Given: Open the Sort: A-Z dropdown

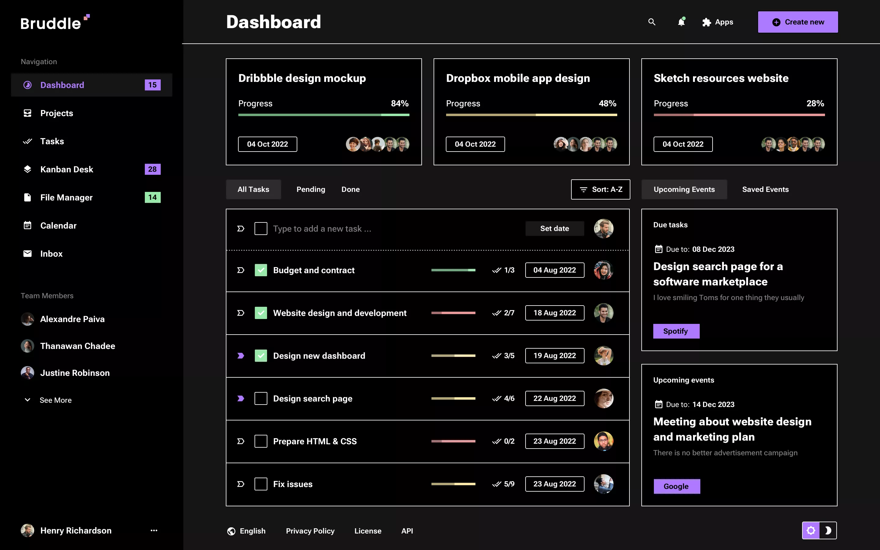Looking at the screenshot, I should [x=600, y=189].
